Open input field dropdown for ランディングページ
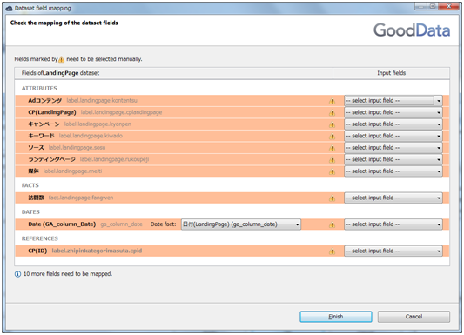This screenshot has height=335, width=464. 393,159
